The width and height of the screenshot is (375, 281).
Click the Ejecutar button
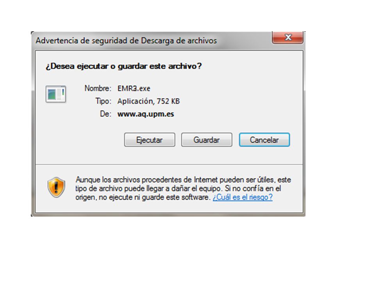[x=150, y=140]
